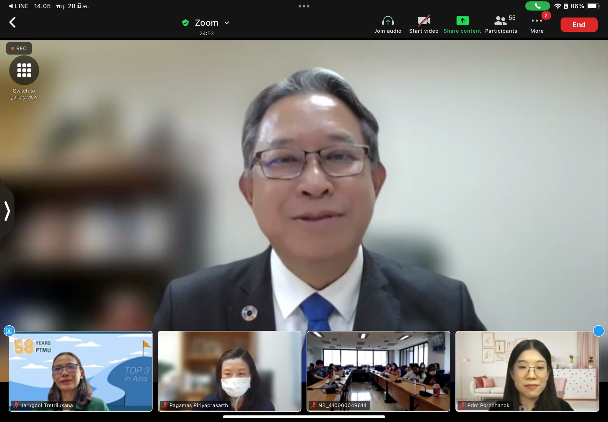Start video with the camera icon
The height and width of the screenshot is (422, 608).
coord(424,21)
